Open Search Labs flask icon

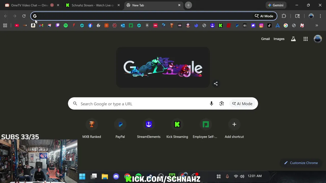pyautogui.click(x=293, y=39)
